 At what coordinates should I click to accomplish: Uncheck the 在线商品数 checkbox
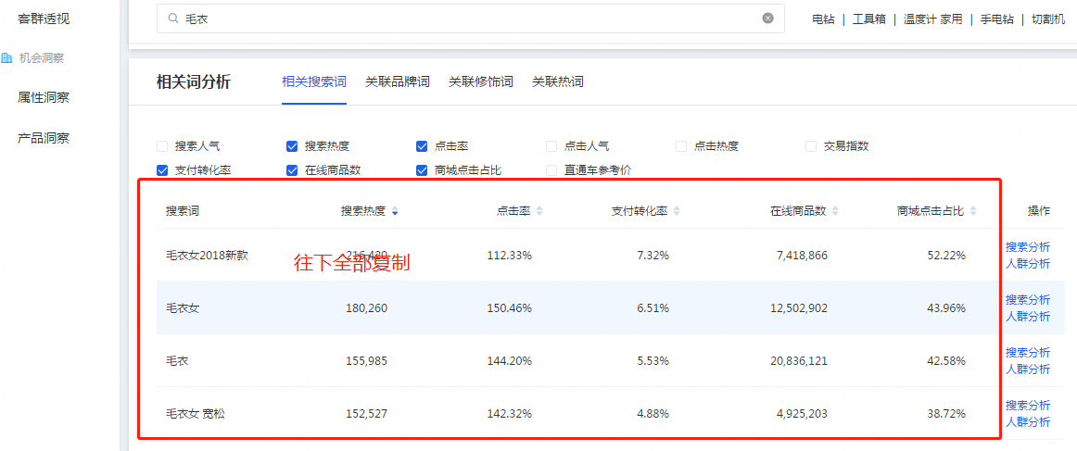coord(292,170)
